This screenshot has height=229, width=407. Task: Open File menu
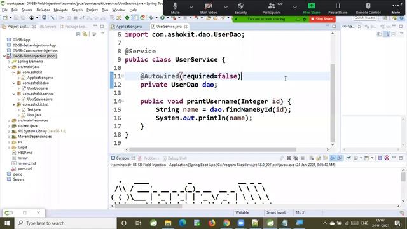[x=4, y=10]
